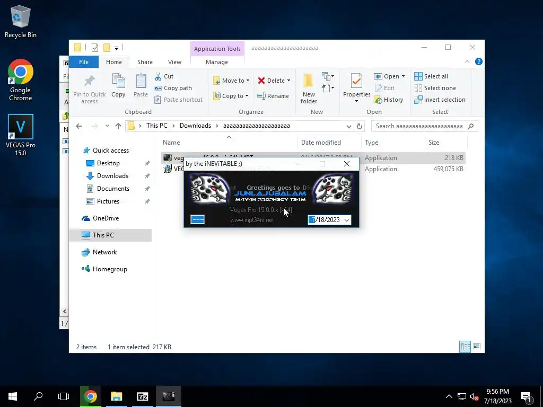Open the Recycle Bin desktop icon
This screenshot has height=407, width=543.
coord(21,22)
